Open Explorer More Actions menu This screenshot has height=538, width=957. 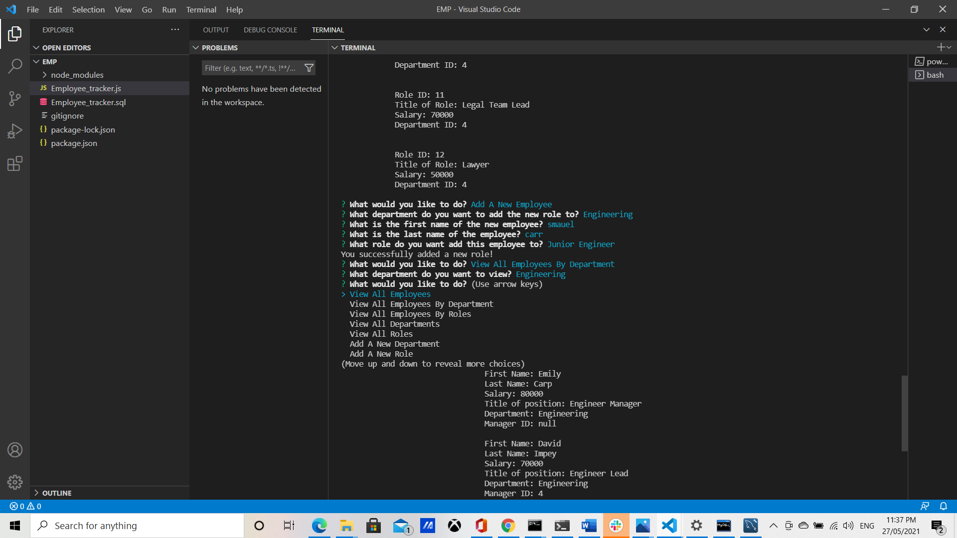175,29
